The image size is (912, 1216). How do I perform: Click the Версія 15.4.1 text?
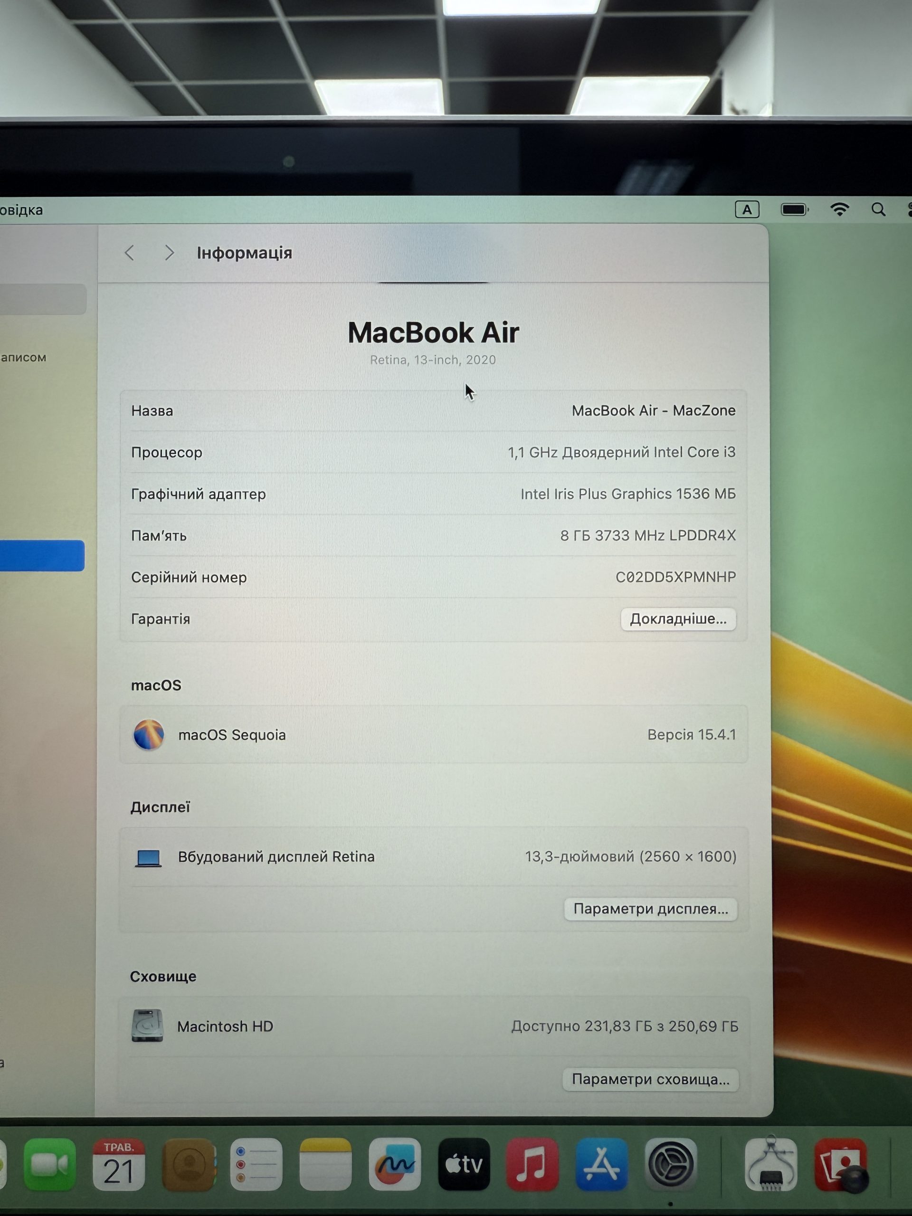pos(692,734)
